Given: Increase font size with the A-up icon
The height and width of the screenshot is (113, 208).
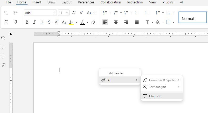Looking at the screenshot, I should pyautogui.click(x=74, y=13).
